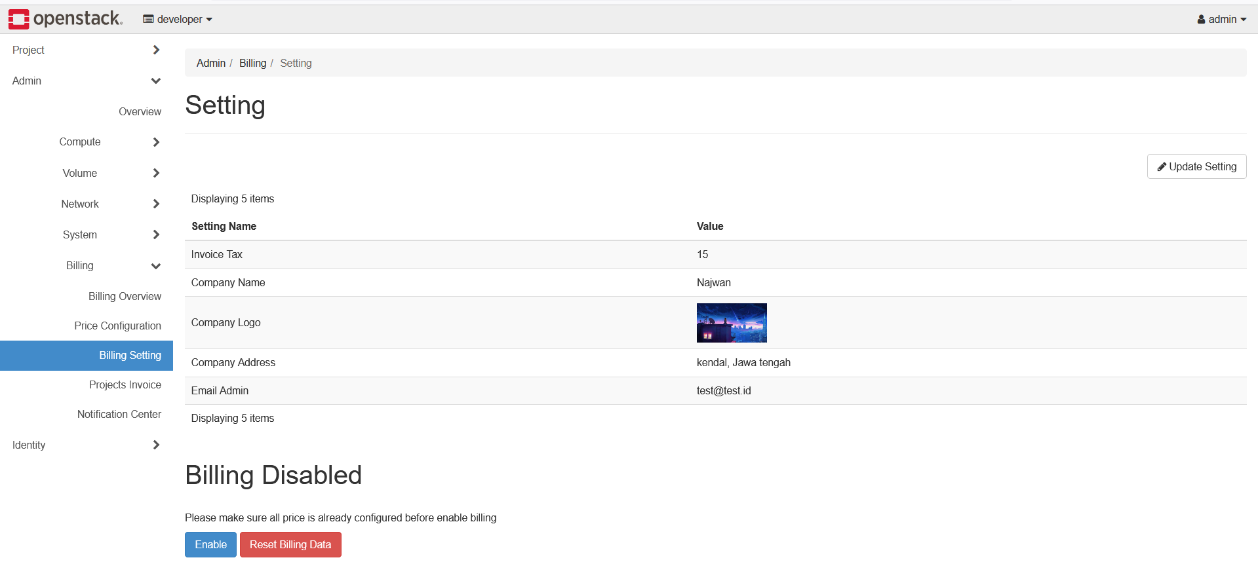1258x562 pixels.
Task: Collapse the Admin sidebar section
Action: [85, 81]
